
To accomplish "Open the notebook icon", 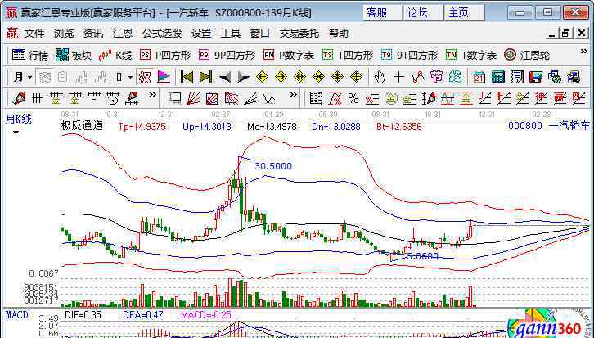I will (x=517, y=77).
